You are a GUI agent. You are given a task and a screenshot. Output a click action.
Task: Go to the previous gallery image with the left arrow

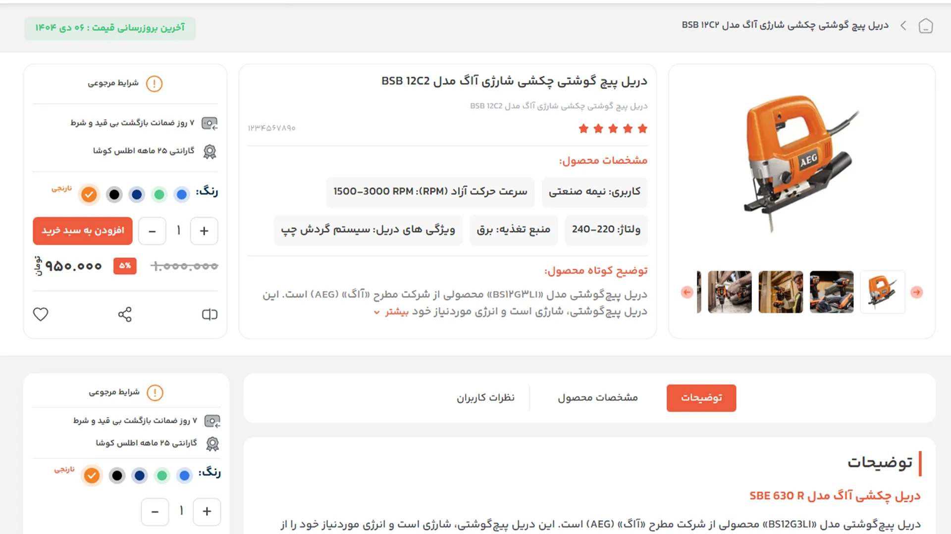[687, 292]
